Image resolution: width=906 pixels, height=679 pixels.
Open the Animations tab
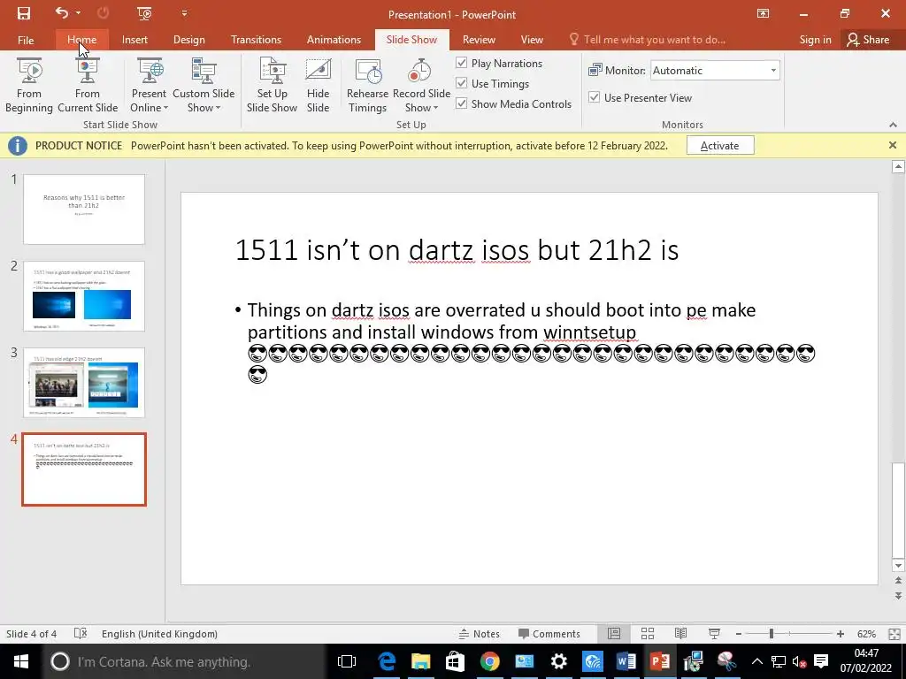334,40
